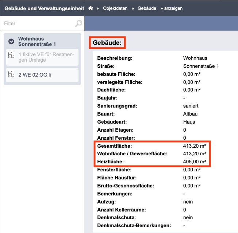Open Objektdaten in breadcrumb
This screenshot has width=238, height=233.
coord(115,8)
